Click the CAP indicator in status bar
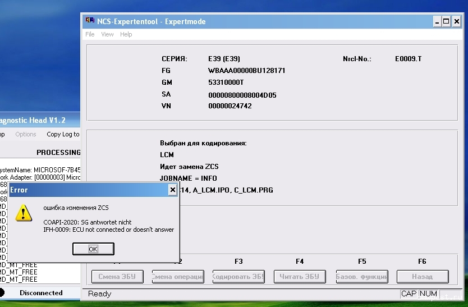 pyautogui.click(x=409, y=294)
